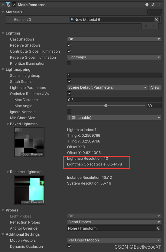This screenshot has width=166, height=252.
Task: Click View button for Lightmap Parameters
Action: [155, 87]
